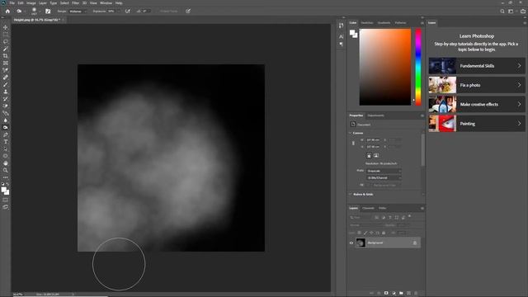This screenshot has height=297, width=528.
Task: Set canvas orientation to portrait
Action: pyautogui.click(x=369, y=155)
